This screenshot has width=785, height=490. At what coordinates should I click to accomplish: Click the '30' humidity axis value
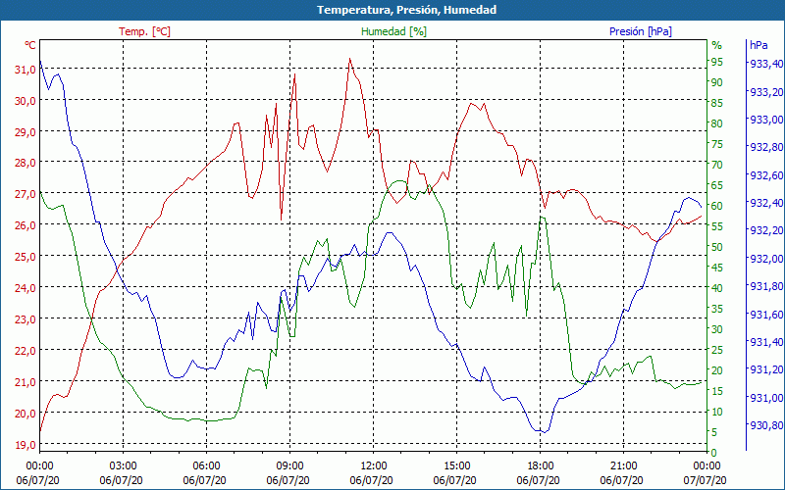(x=717, y=329)
